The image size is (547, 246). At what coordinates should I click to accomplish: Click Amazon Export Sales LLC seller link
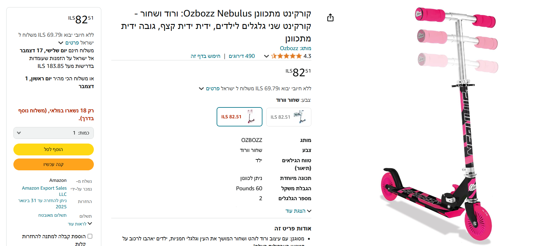(x=45, y=191)
